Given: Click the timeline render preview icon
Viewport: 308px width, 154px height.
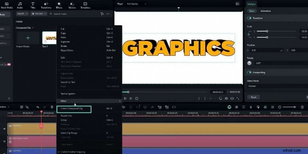Looking at the screenshot, I should coord(236,107).
